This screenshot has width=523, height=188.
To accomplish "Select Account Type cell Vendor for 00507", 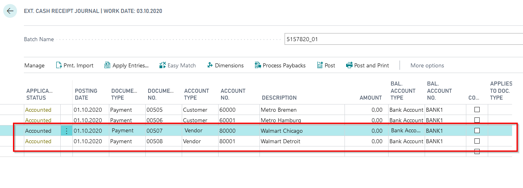I will click(193, 131).
